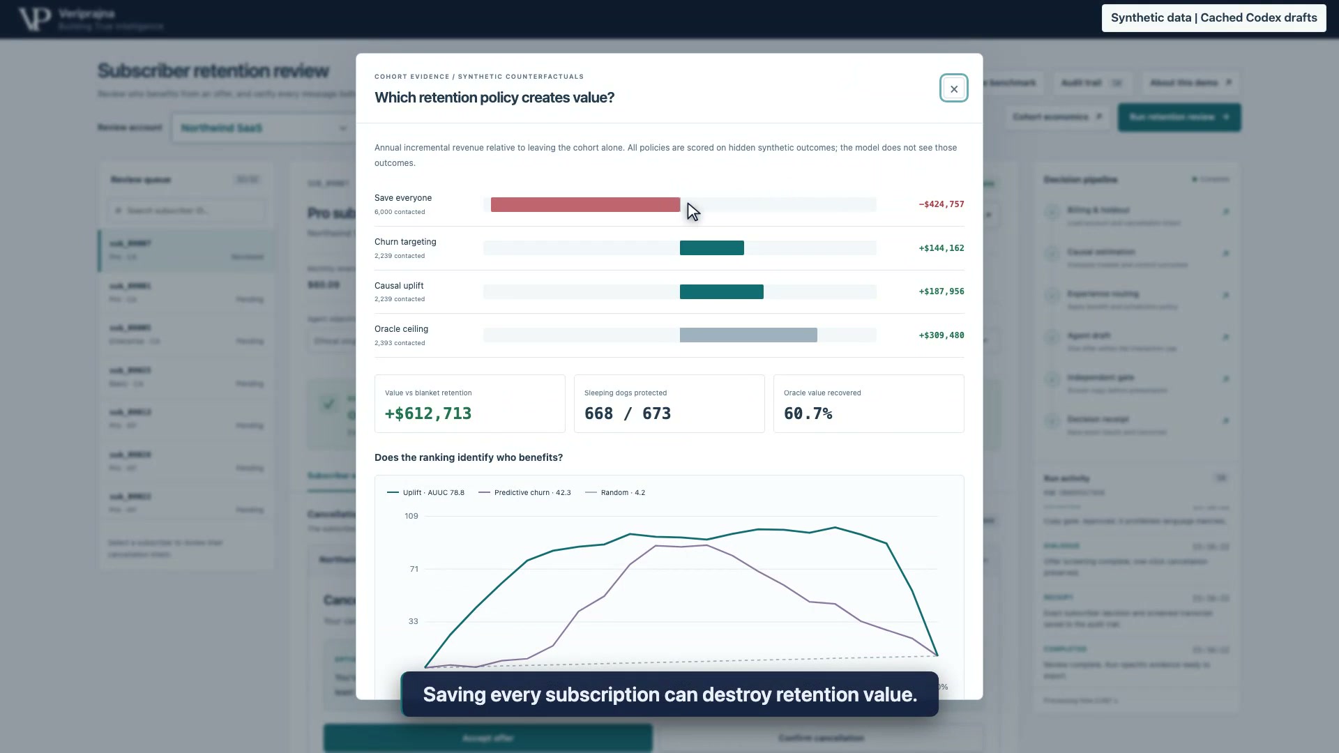This screenshot has width=1339, height=753.
Task: Click the '6,000 contacted' caption
Action: (x=400, y=212)
